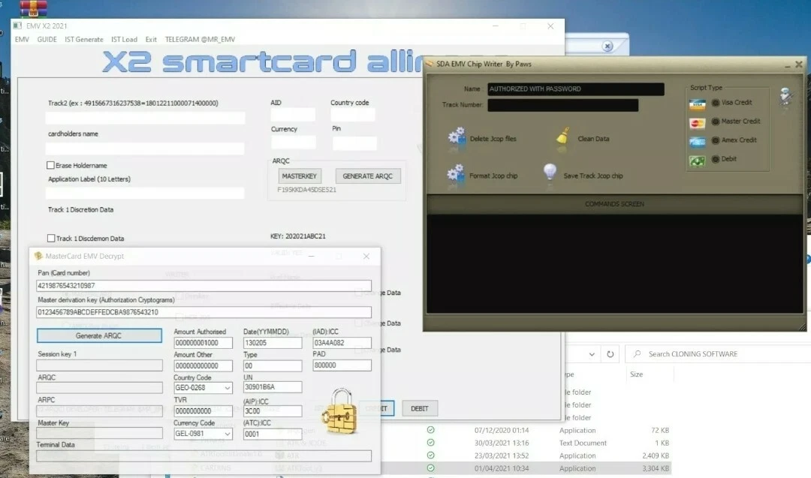The image size is (811, 478).
Task: Click the Session key 1 field
Action: coord(99,365)
